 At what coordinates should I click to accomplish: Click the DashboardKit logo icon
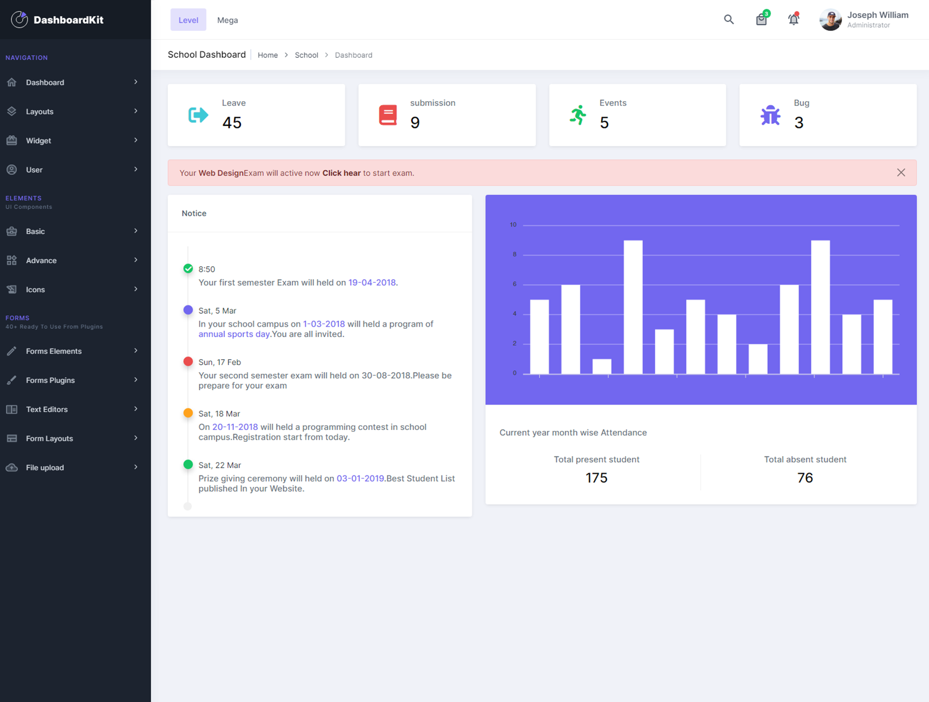click(x=20, y=20)
